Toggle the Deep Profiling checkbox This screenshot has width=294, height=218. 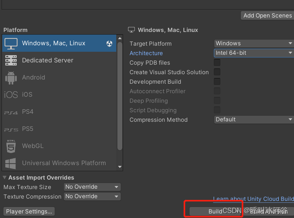(217, 100)
